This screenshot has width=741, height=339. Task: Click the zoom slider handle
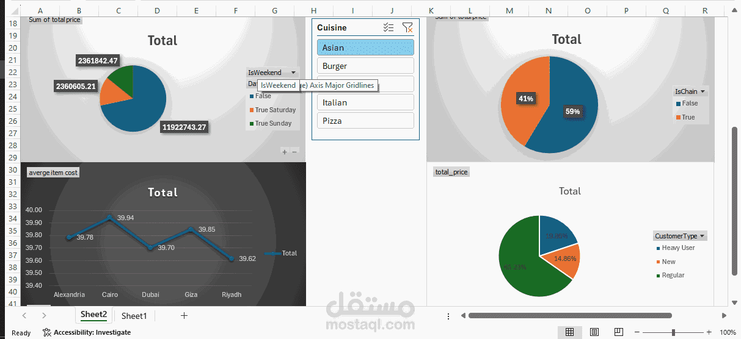pos(673,332)
